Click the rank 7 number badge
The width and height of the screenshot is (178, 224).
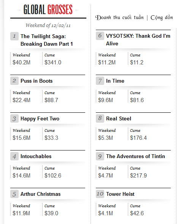pyautogui.click(x=100, y=81)
